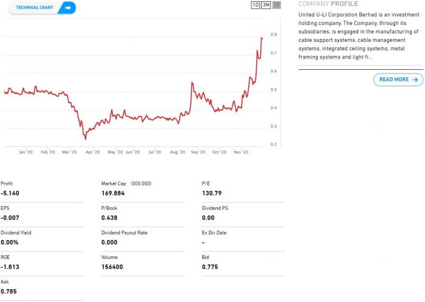Click the P/E value 130.79
The height and width of the screenshot is (302, 425).
[x=211, y=193]
